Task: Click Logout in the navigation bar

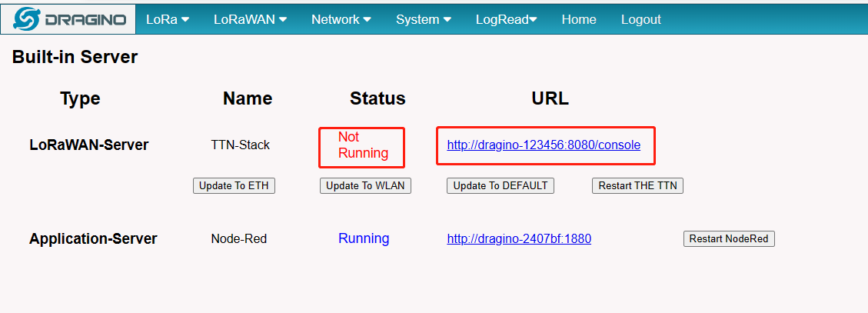Action: point(641,19)
